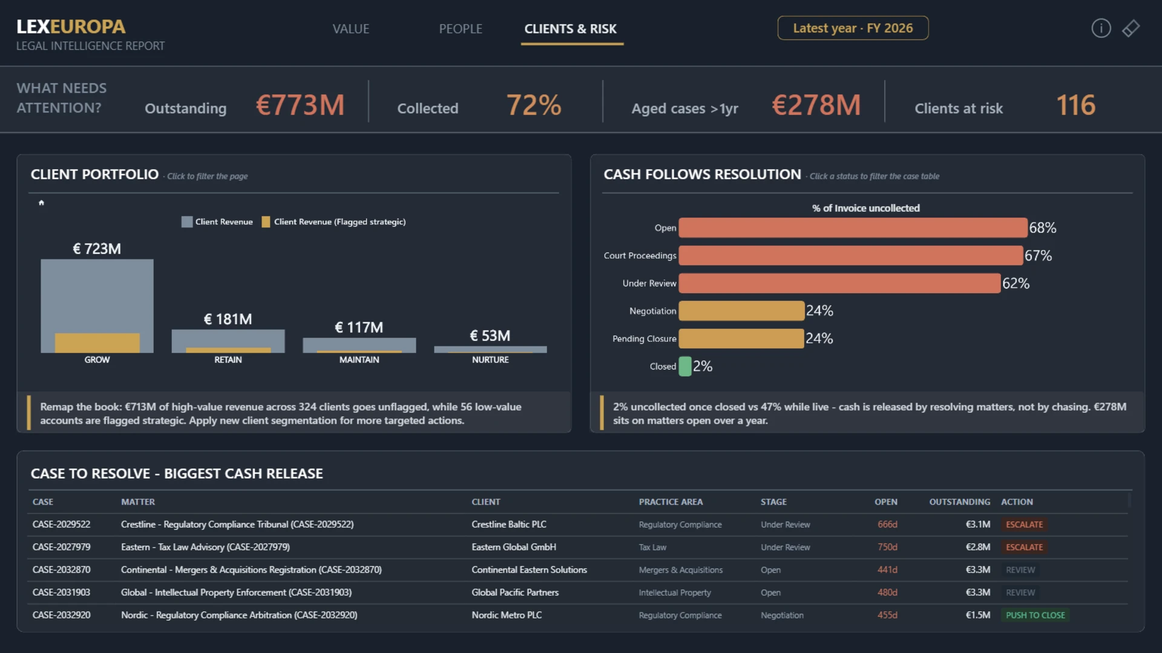Screen dimensions: 1162x653
Task: Select client Continental Eastern Solutions
Action: [530, 570]
